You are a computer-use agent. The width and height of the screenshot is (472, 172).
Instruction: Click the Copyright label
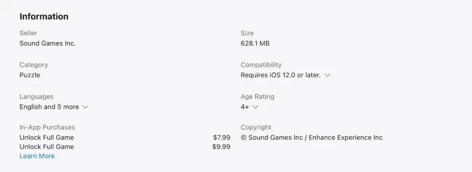point(256,127)
